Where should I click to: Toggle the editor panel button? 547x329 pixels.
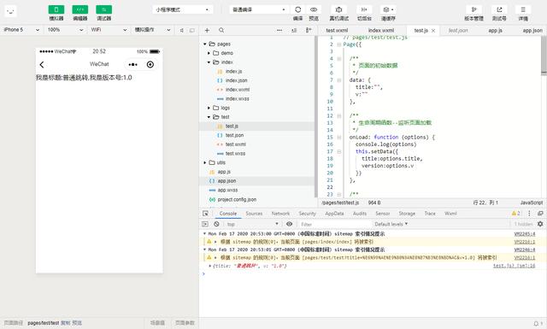coord(79,9)
